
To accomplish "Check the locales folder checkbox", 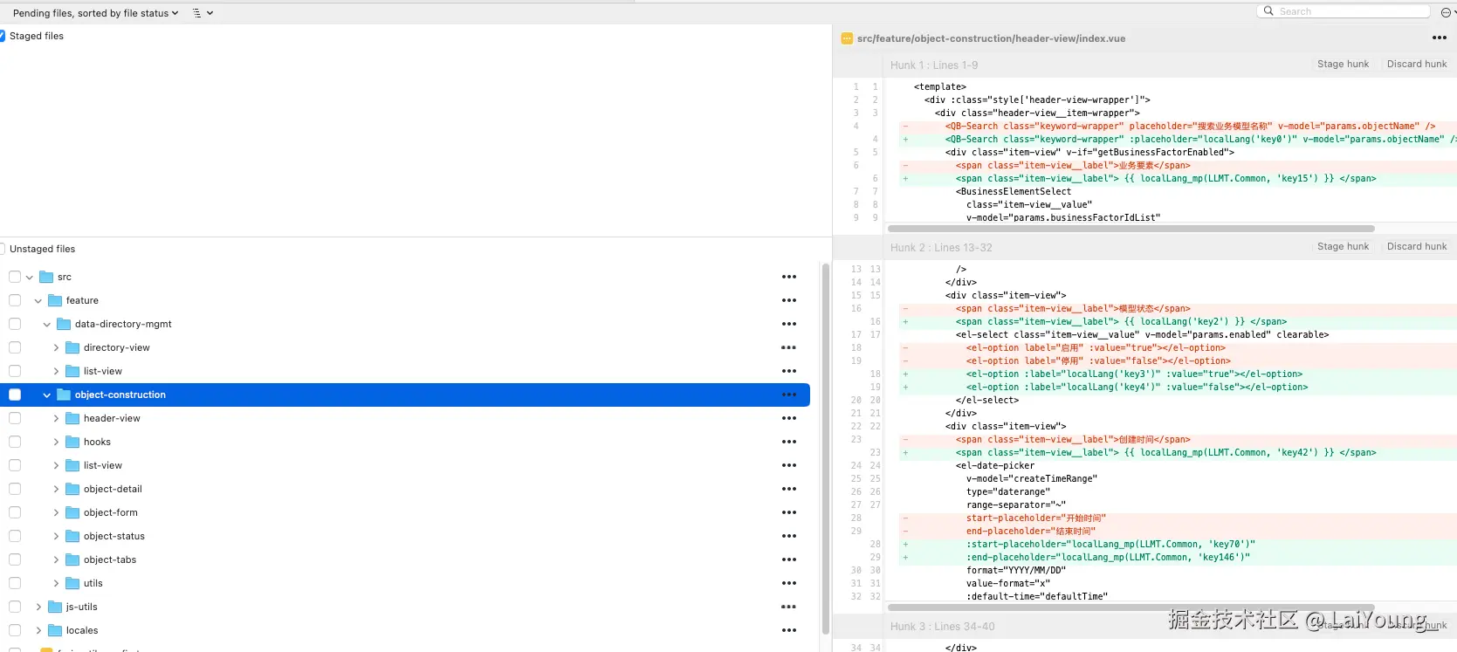I will click(x=15, y=630).
